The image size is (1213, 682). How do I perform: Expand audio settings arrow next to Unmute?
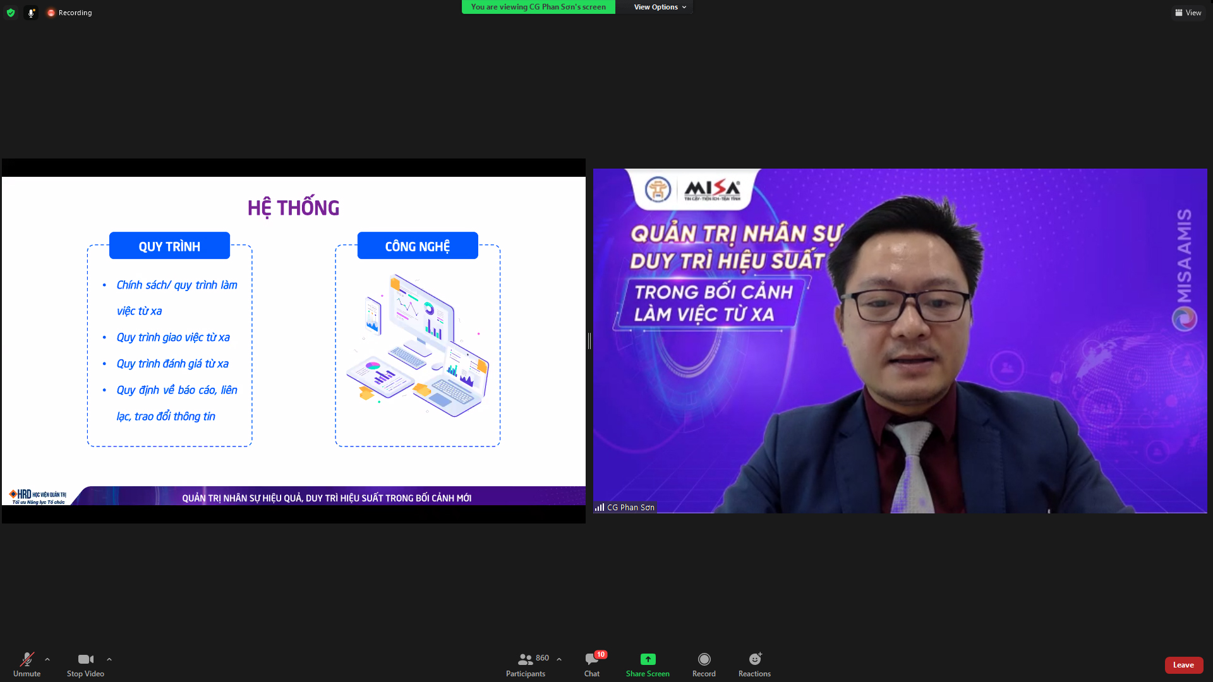[47, 659]
